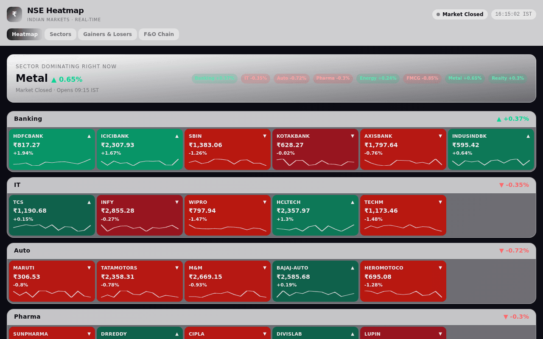Collapse the Banking sector header

click(271, 119)
